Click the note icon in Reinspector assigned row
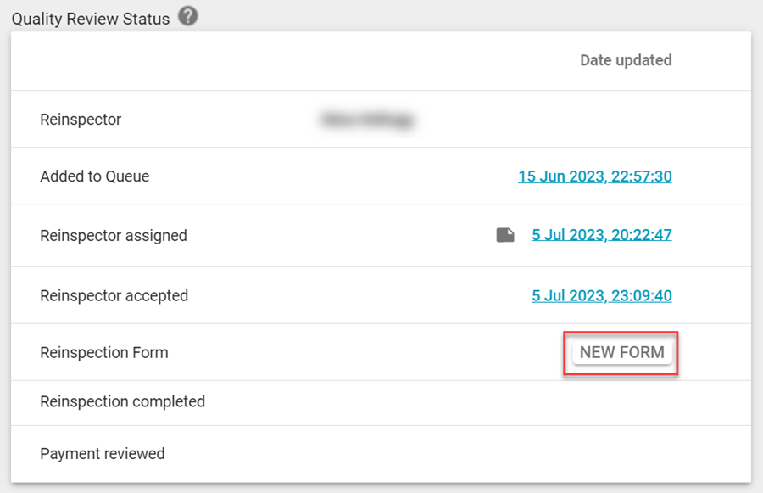763x493 pixels. pyautogui.click(x=505, y=235)
